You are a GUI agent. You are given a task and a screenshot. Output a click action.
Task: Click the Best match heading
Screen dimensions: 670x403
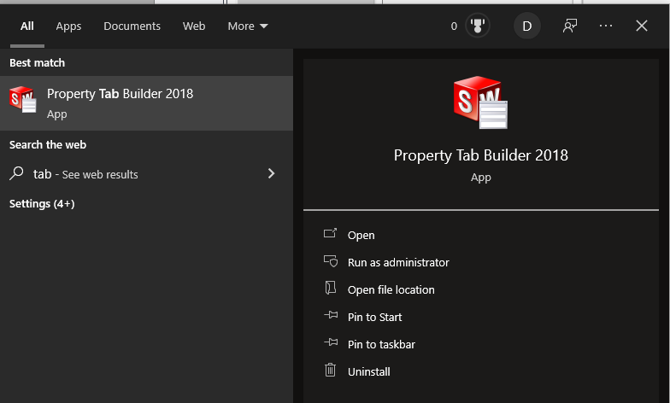coord(38,63)
